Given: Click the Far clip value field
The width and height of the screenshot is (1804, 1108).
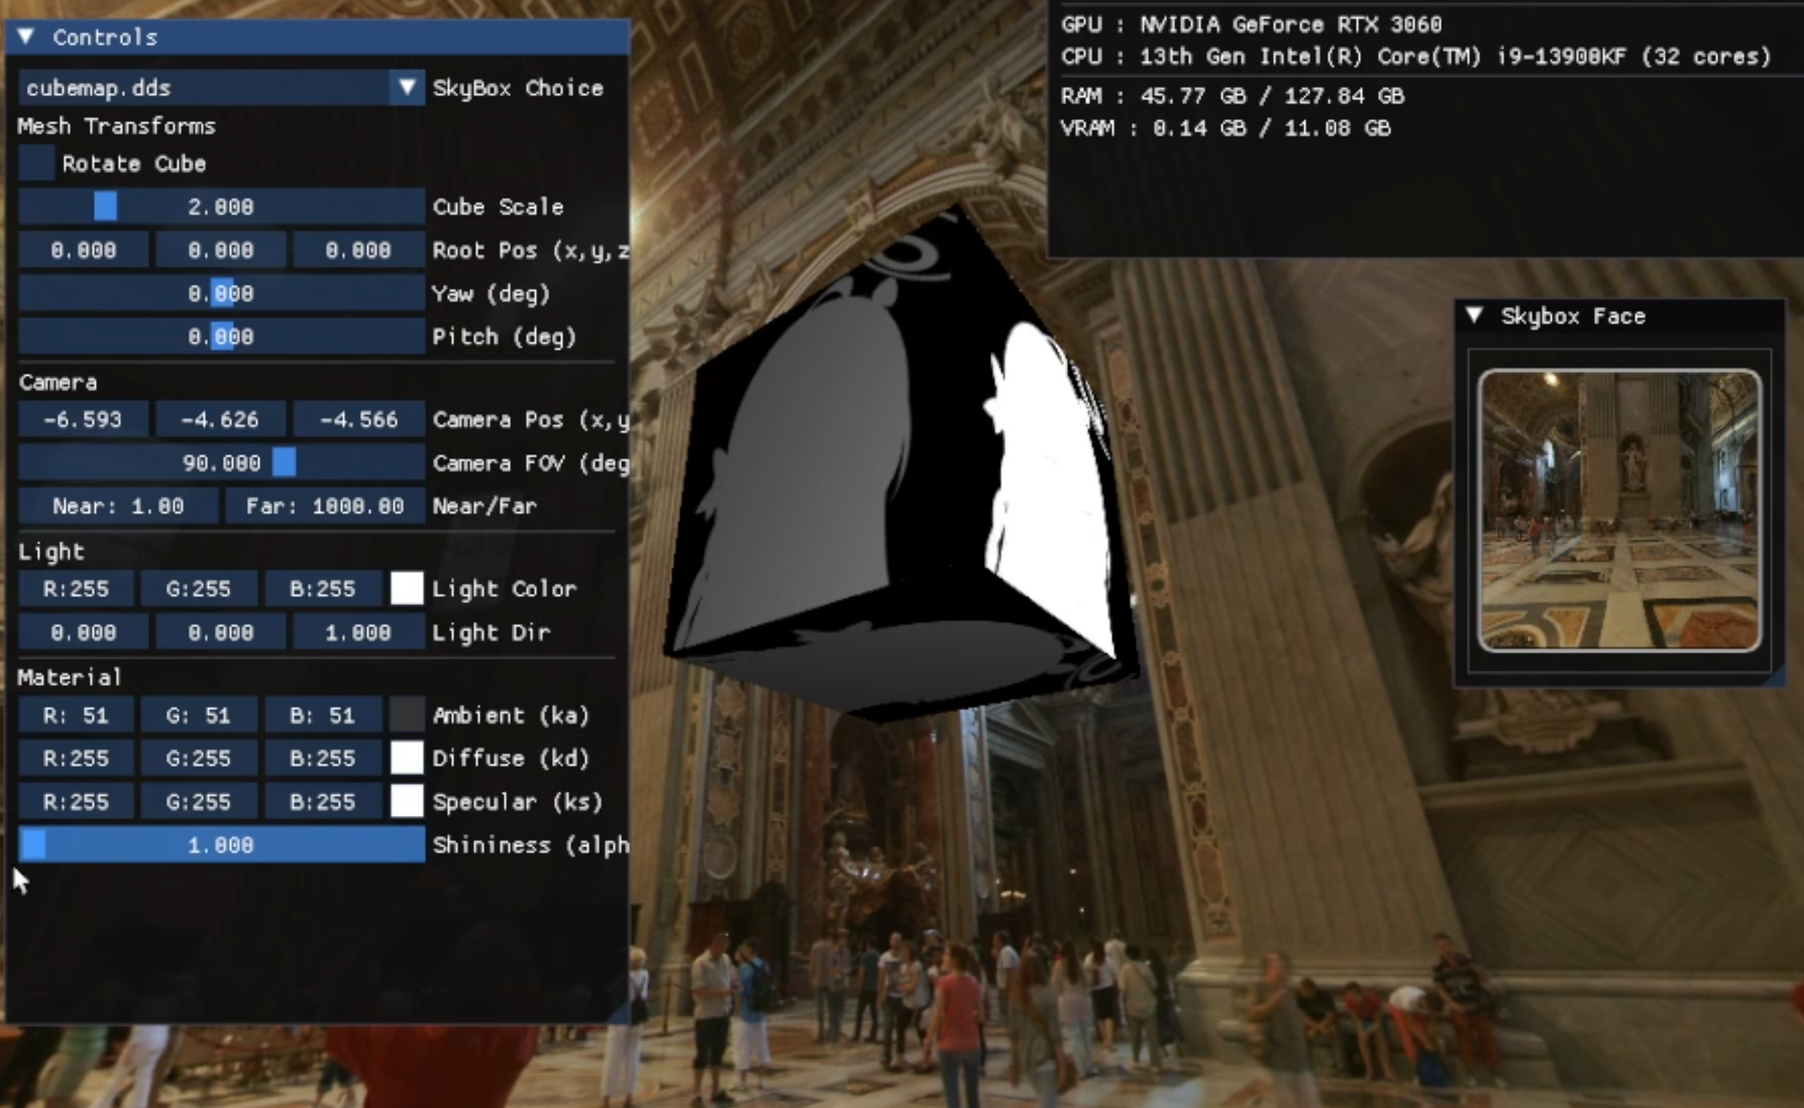Looking at the screenshot, I should click(x=324, y=506).
